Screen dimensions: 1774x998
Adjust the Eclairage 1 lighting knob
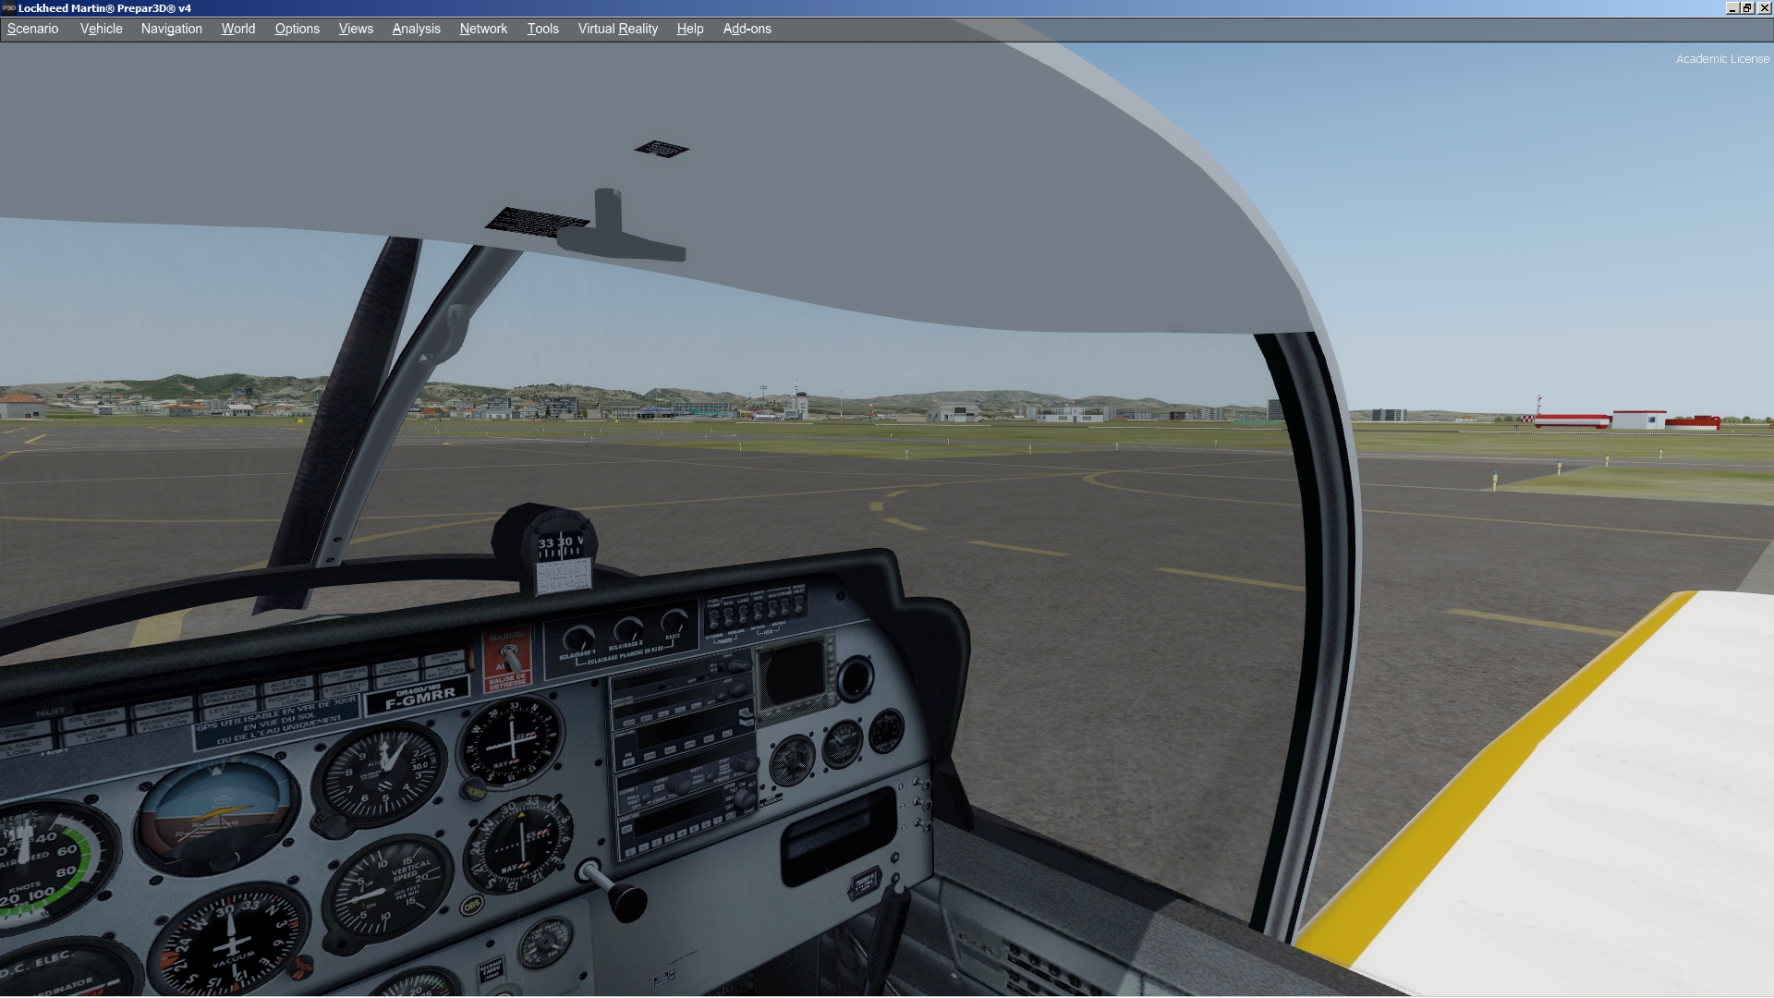[578, 639]
